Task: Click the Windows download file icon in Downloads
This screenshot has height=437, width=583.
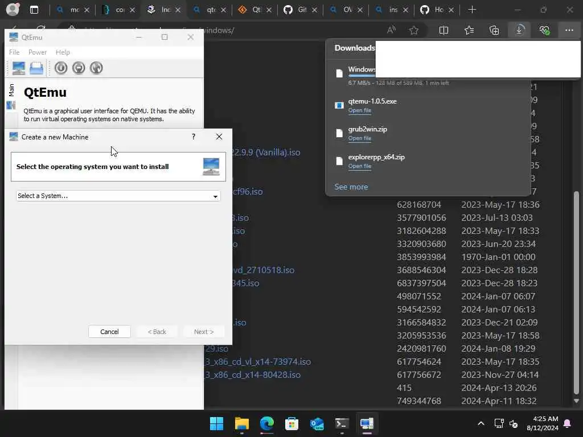Action: click(339, 73)
